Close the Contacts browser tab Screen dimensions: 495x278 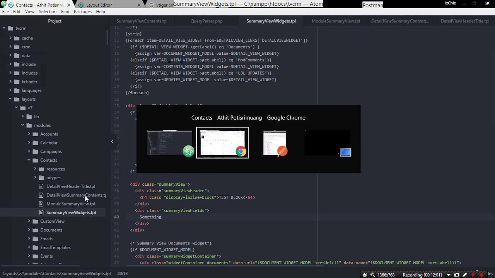69,5
